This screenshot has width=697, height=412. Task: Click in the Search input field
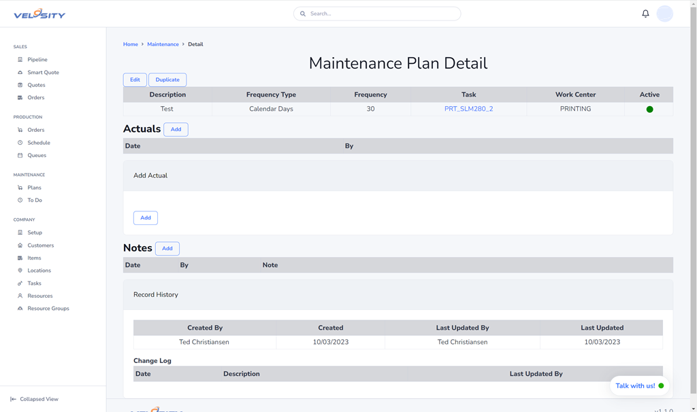(x=381, y=14)
